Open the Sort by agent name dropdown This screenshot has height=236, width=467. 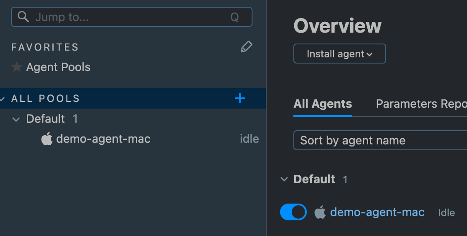[x=380, y=140]
